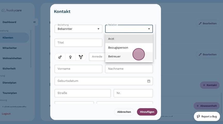Toggle the Relation dropdown arrow

pos(149,29)
